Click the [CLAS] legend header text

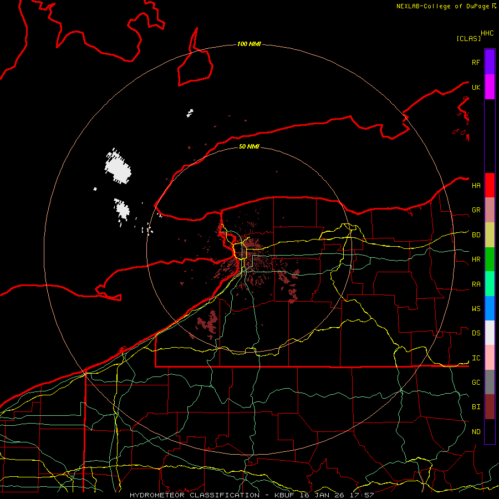(469, 38)
